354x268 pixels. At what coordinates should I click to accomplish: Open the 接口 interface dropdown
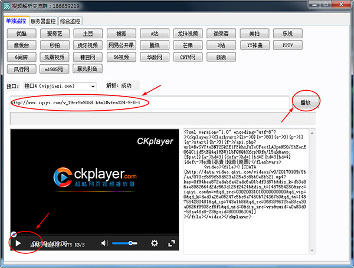point(60,86)
